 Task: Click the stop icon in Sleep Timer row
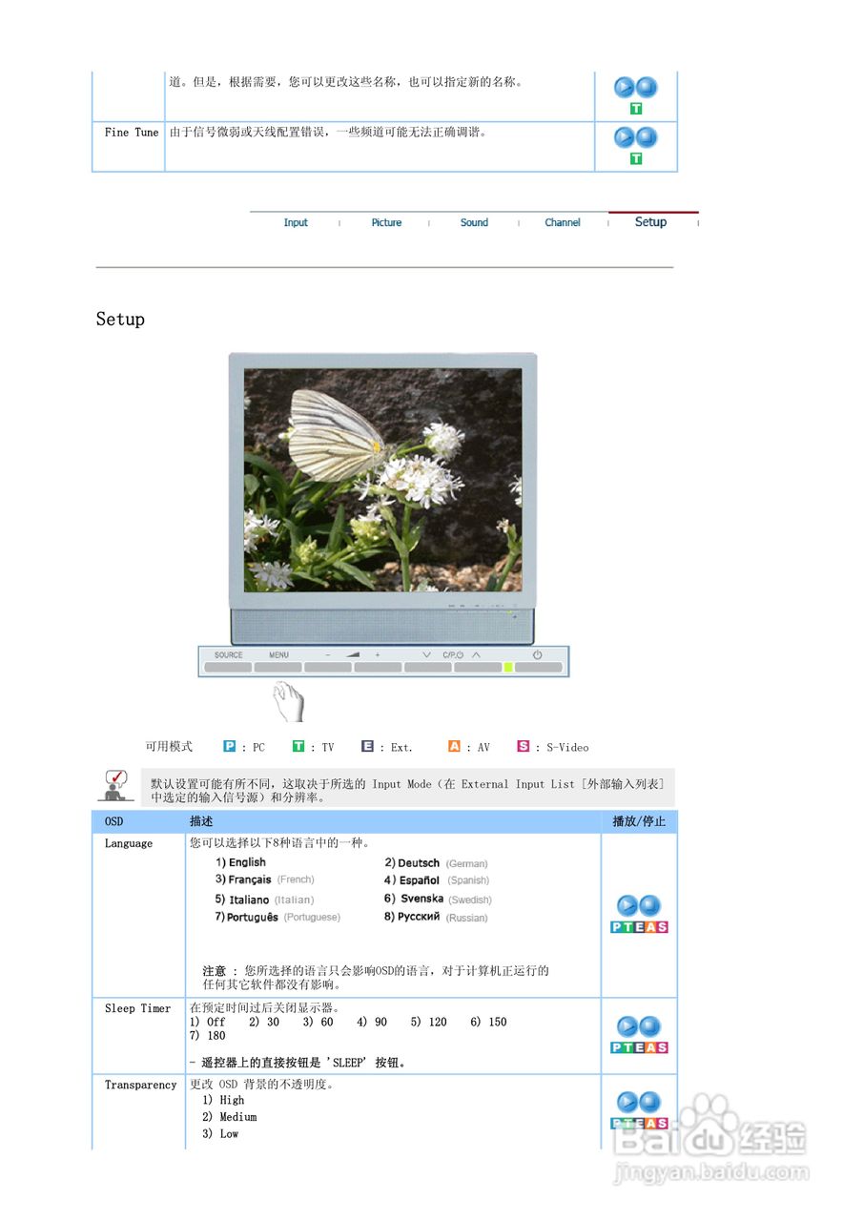point(650,1027)
